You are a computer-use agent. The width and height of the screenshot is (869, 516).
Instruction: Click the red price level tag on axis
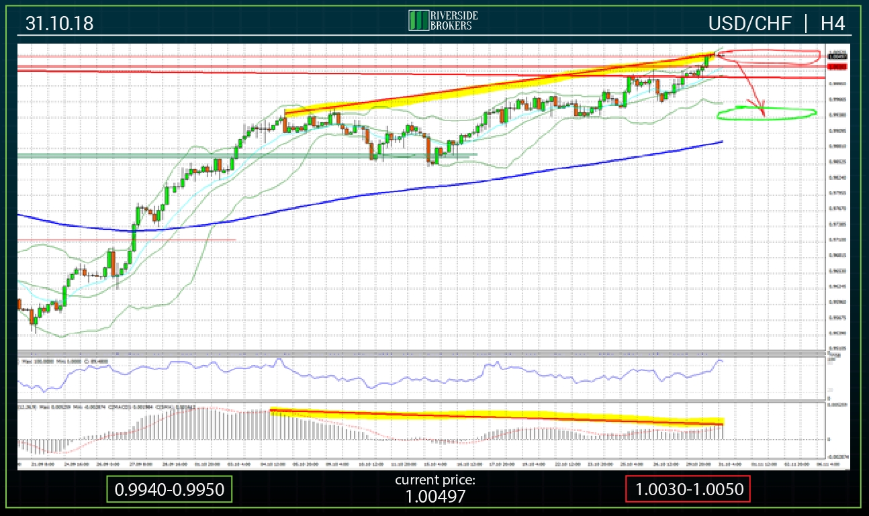(837, 67)
